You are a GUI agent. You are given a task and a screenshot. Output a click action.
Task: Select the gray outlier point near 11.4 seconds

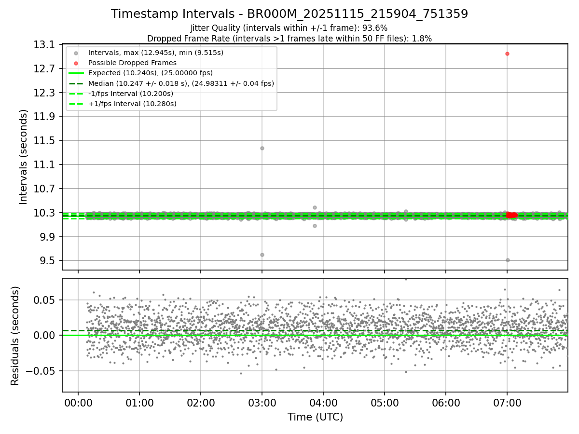(262, 148)
